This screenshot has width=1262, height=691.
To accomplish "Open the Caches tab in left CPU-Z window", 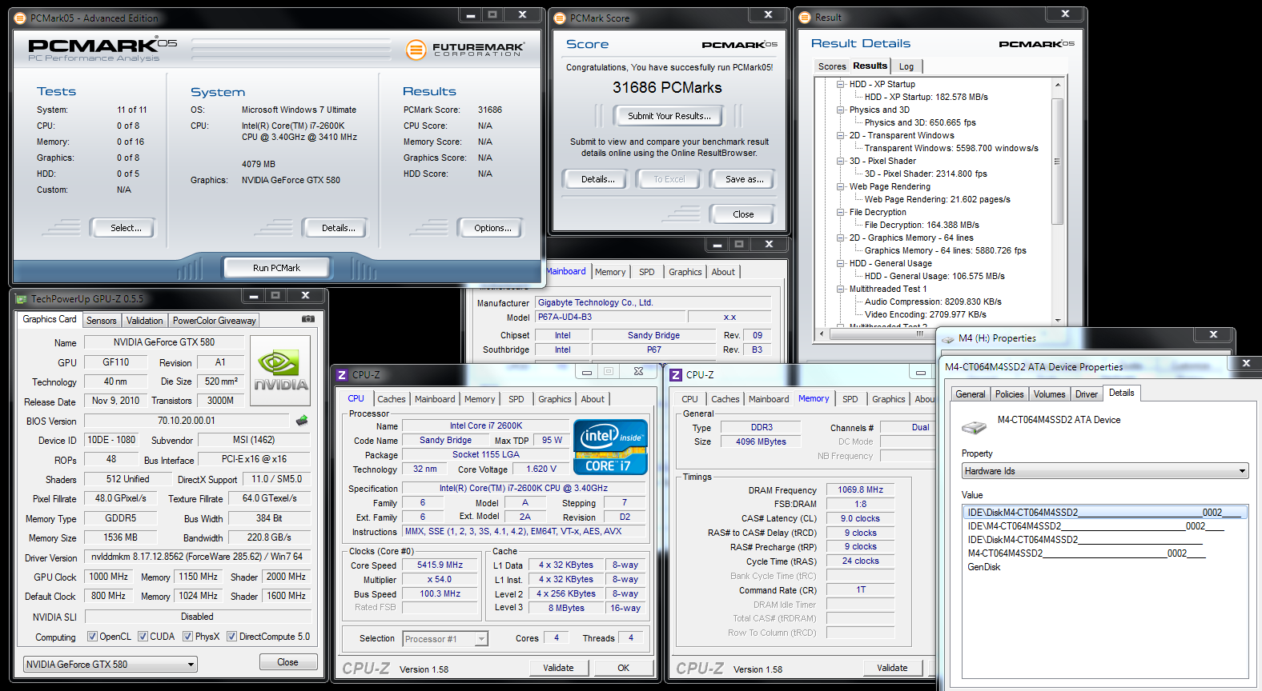I will pyautogui.click(x=392, y=399).
